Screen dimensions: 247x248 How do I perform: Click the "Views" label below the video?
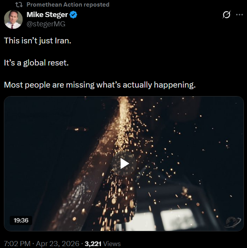coord(112,244)
